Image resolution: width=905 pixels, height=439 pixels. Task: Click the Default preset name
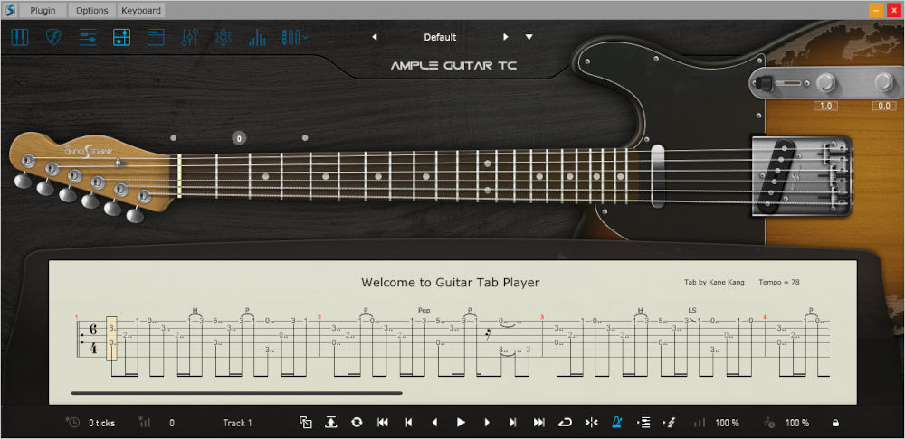(440, 37)
